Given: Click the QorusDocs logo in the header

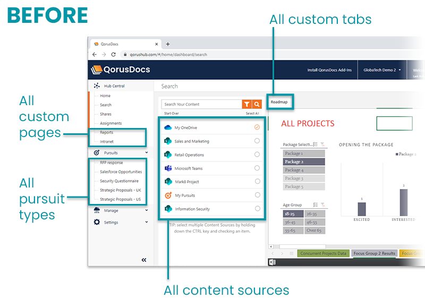Looking at the screenshot, I should (x=116, y=70).
